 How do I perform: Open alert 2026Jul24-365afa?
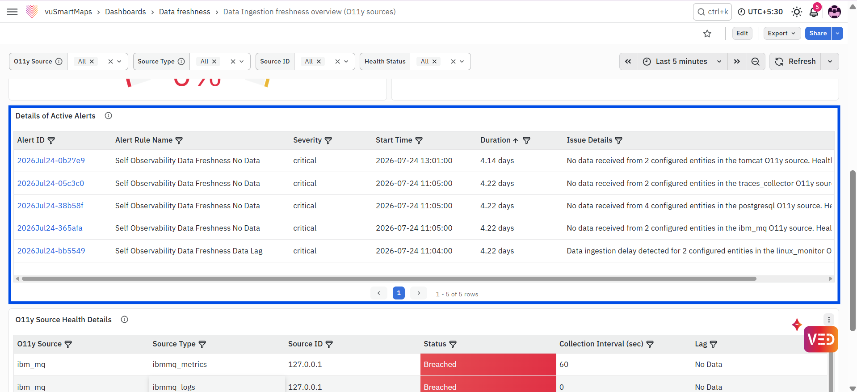[50, 228]
